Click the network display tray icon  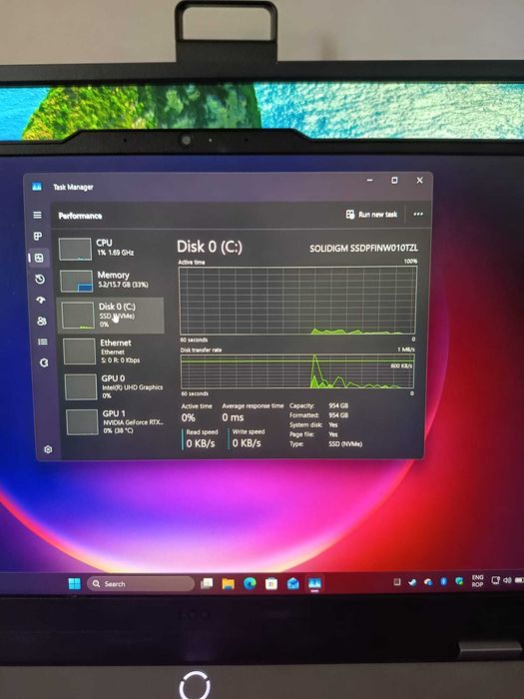(495, 580)
